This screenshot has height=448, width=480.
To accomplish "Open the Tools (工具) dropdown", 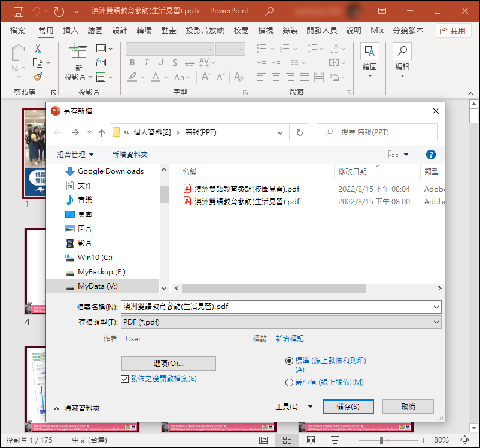I will [x=294, y=407].
